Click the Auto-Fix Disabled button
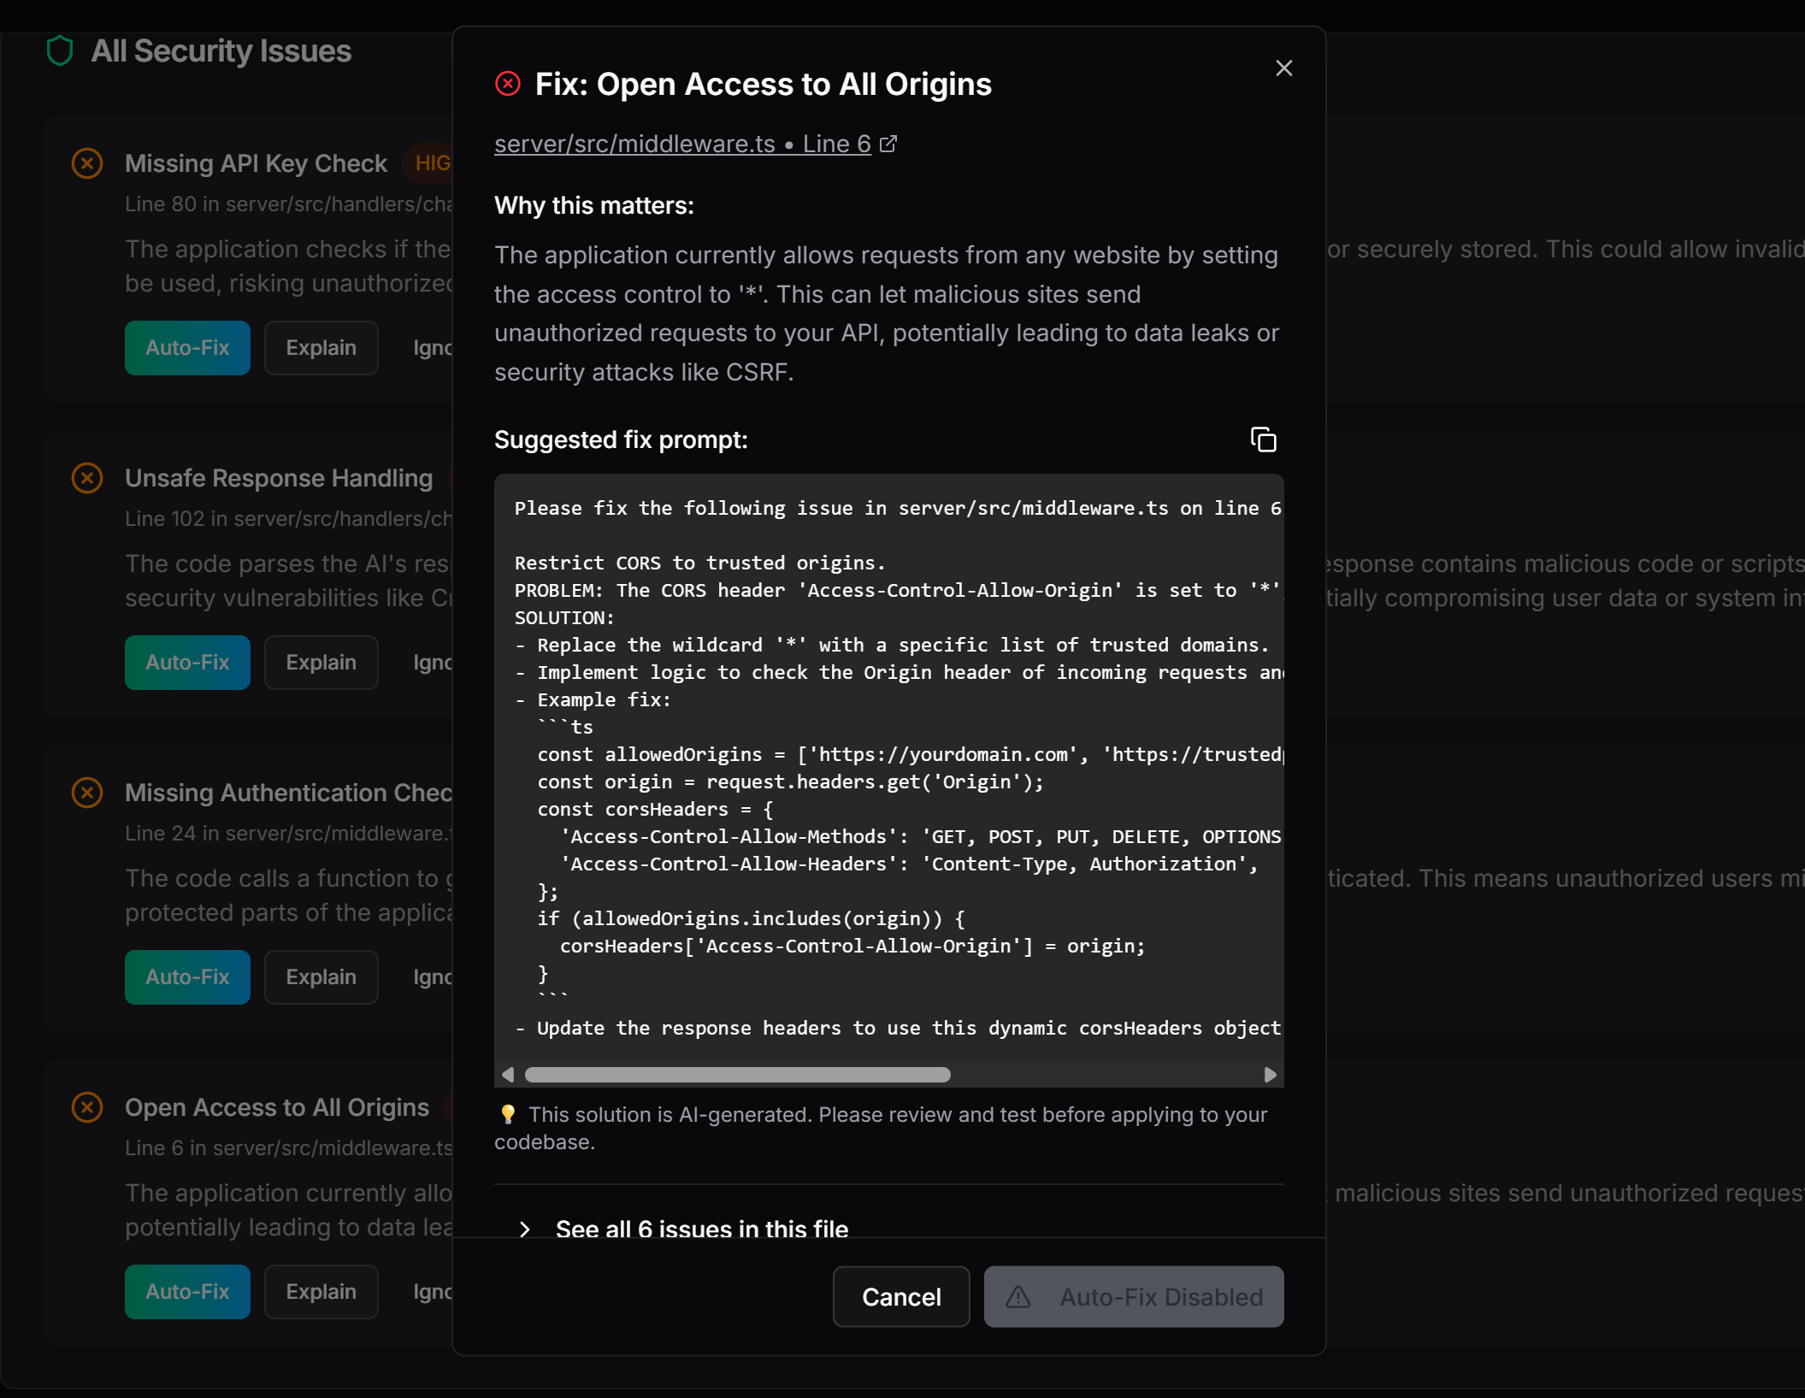The image size is (1805, 1398). [x=1134, y=1296]
